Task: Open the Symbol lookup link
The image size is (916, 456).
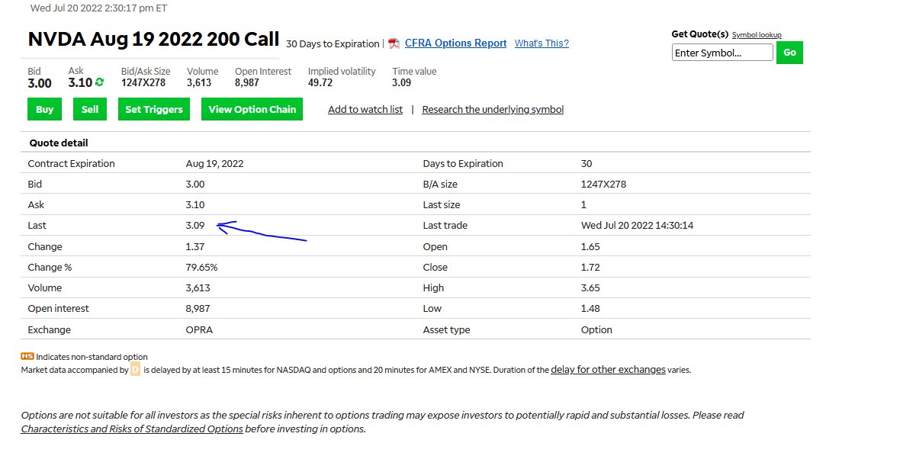Action: pyautogui.click(x=757, y=35)
